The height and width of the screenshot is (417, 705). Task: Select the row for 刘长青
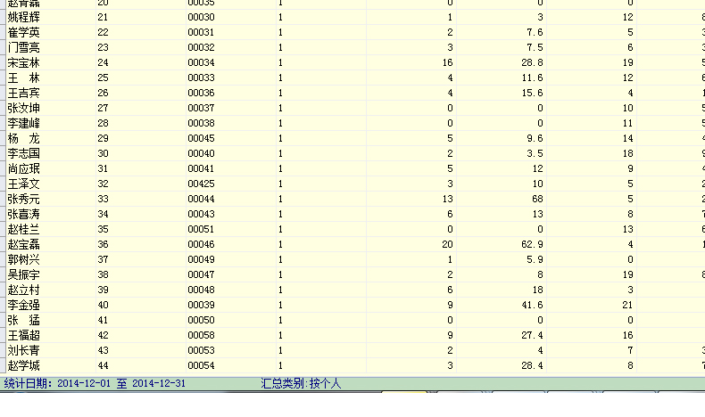(x=23, y=350)
